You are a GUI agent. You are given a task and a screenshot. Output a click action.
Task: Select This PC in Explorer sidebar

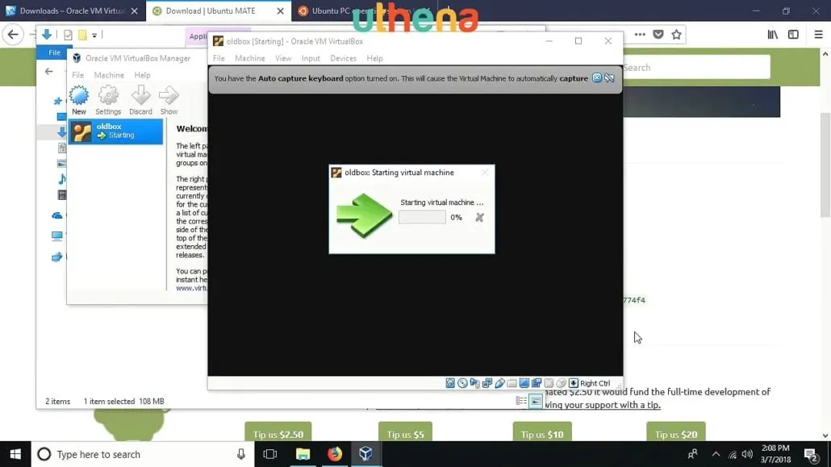pos(56,236)
